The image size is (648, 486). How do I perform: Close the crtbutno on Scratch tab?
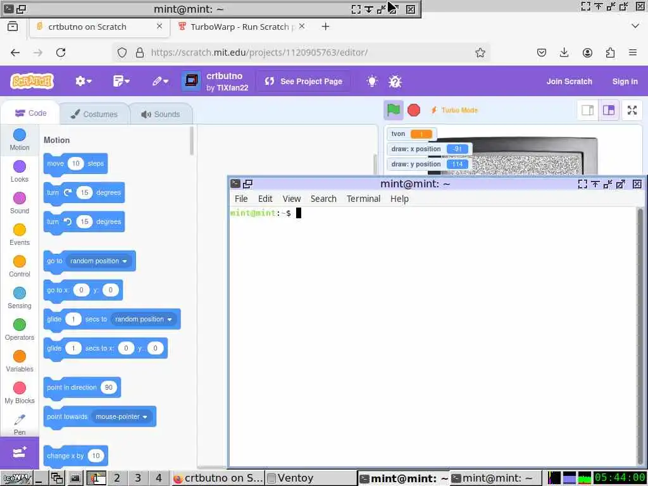pos(159,26)
